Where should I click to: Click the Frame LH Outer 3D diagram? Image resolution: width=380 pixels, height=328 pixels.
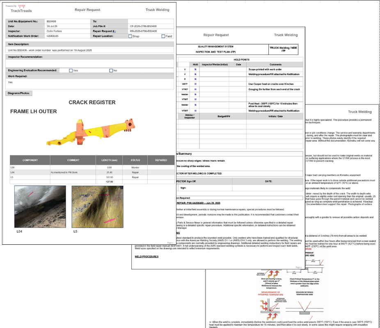(91, 132)
